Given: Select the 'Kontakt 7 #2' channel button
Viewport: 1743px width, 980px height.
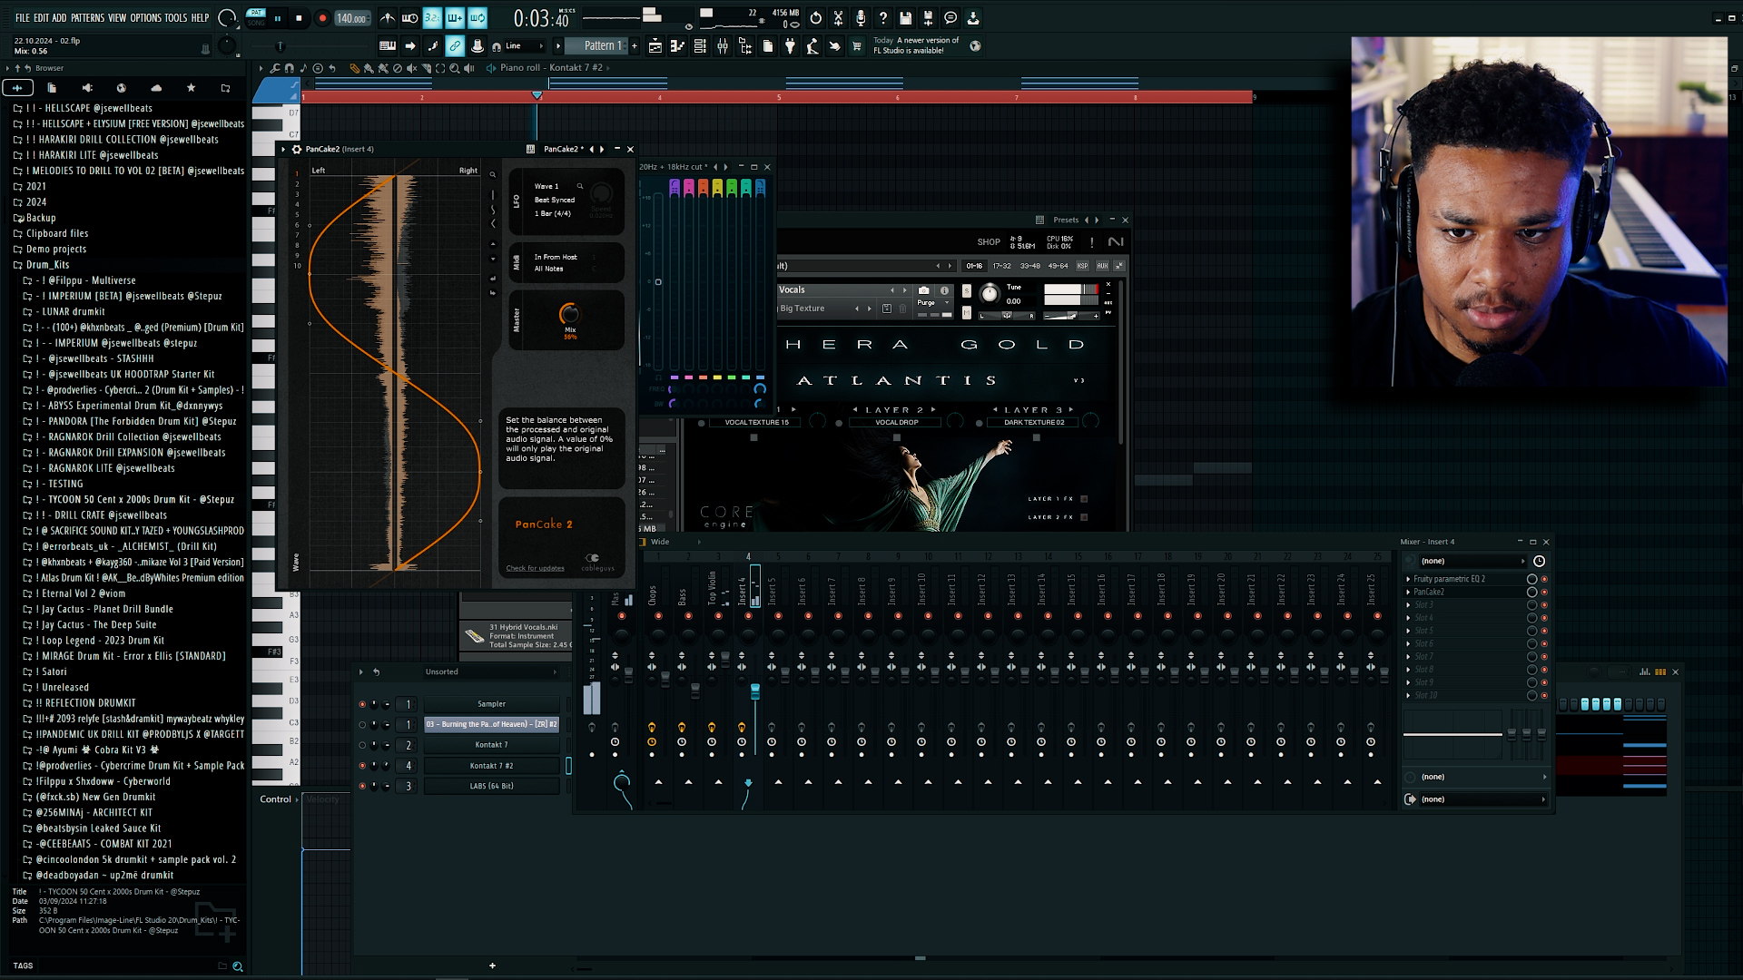Looking at the screenshot, I should pyautogui.click(x=491, y=766).
